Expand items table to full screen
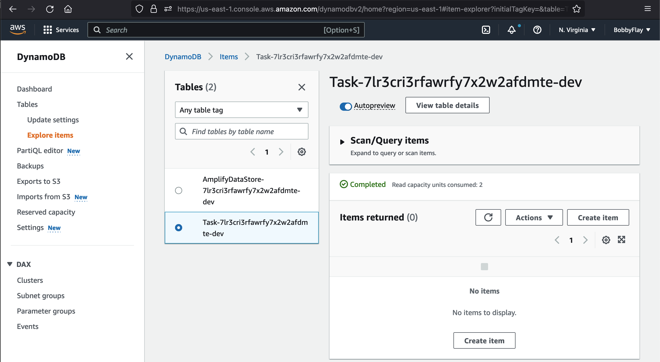Screen dimensions: 660x362 click(622, 239)
